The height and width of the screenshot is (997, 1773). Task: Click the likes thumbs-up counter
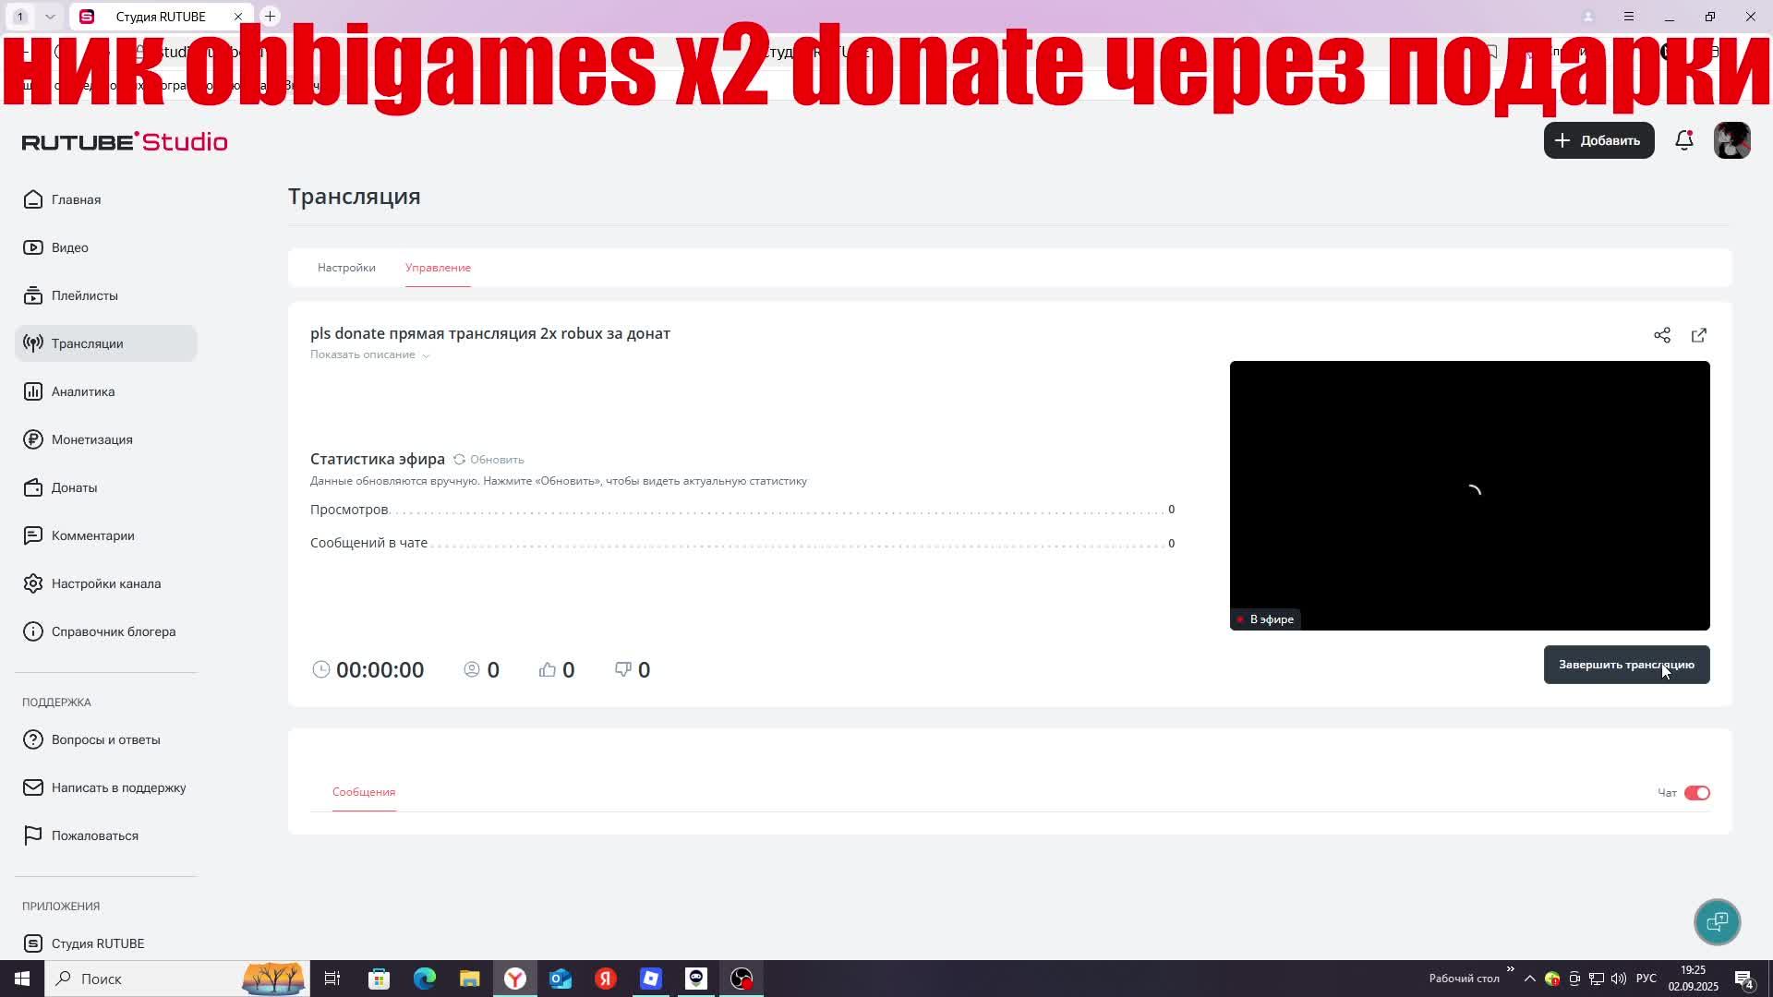click(x=557, y=670)
